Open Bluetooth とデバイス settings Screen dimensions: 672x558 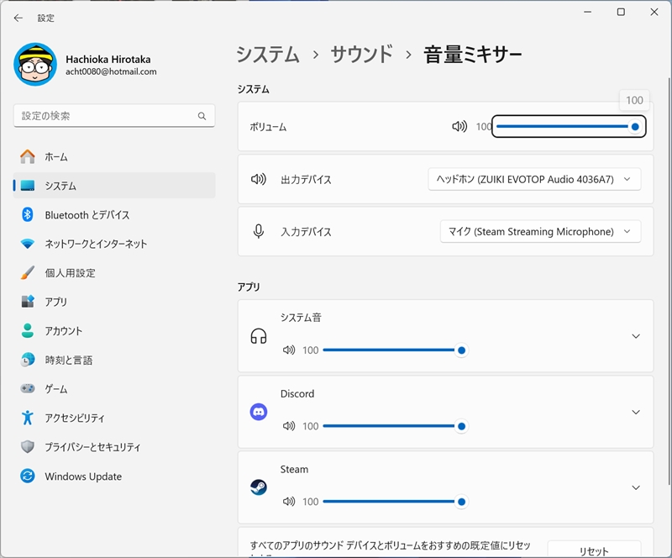[87, 215]
